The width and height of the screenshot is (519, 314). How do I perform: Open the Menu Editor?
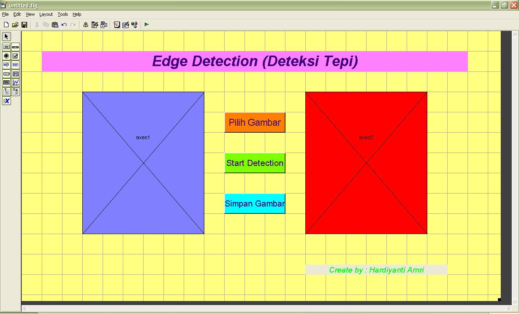click(94, 24)
